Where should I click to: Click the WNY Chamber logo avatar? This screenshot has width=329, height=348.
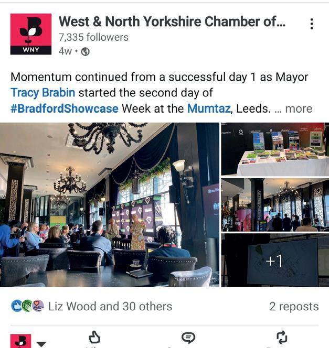pos(31,34)
